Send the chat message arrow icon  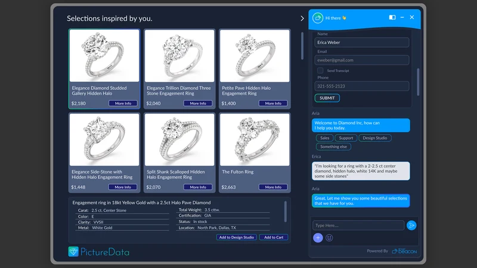tap(411, 225)
